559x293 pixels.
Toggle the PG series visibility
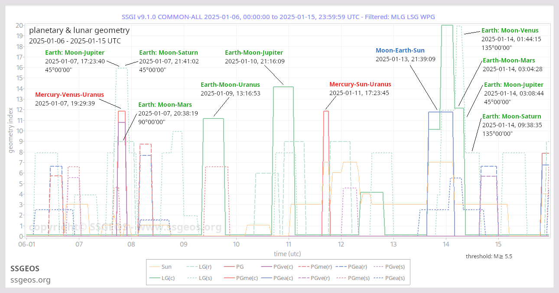[x=230, y=267]
